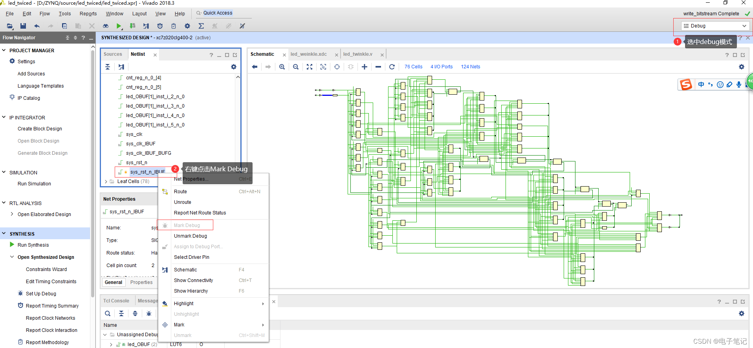Screen dimensions: 753x348
Task: Click the Auto-fit selection crosshair icon
Action: 337,67
